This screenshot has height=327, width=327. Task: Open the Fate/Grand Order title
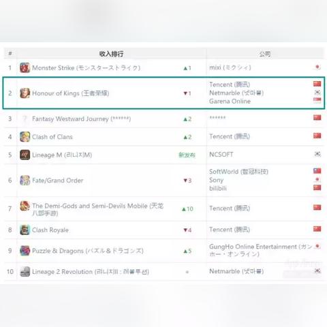point(58,181)
